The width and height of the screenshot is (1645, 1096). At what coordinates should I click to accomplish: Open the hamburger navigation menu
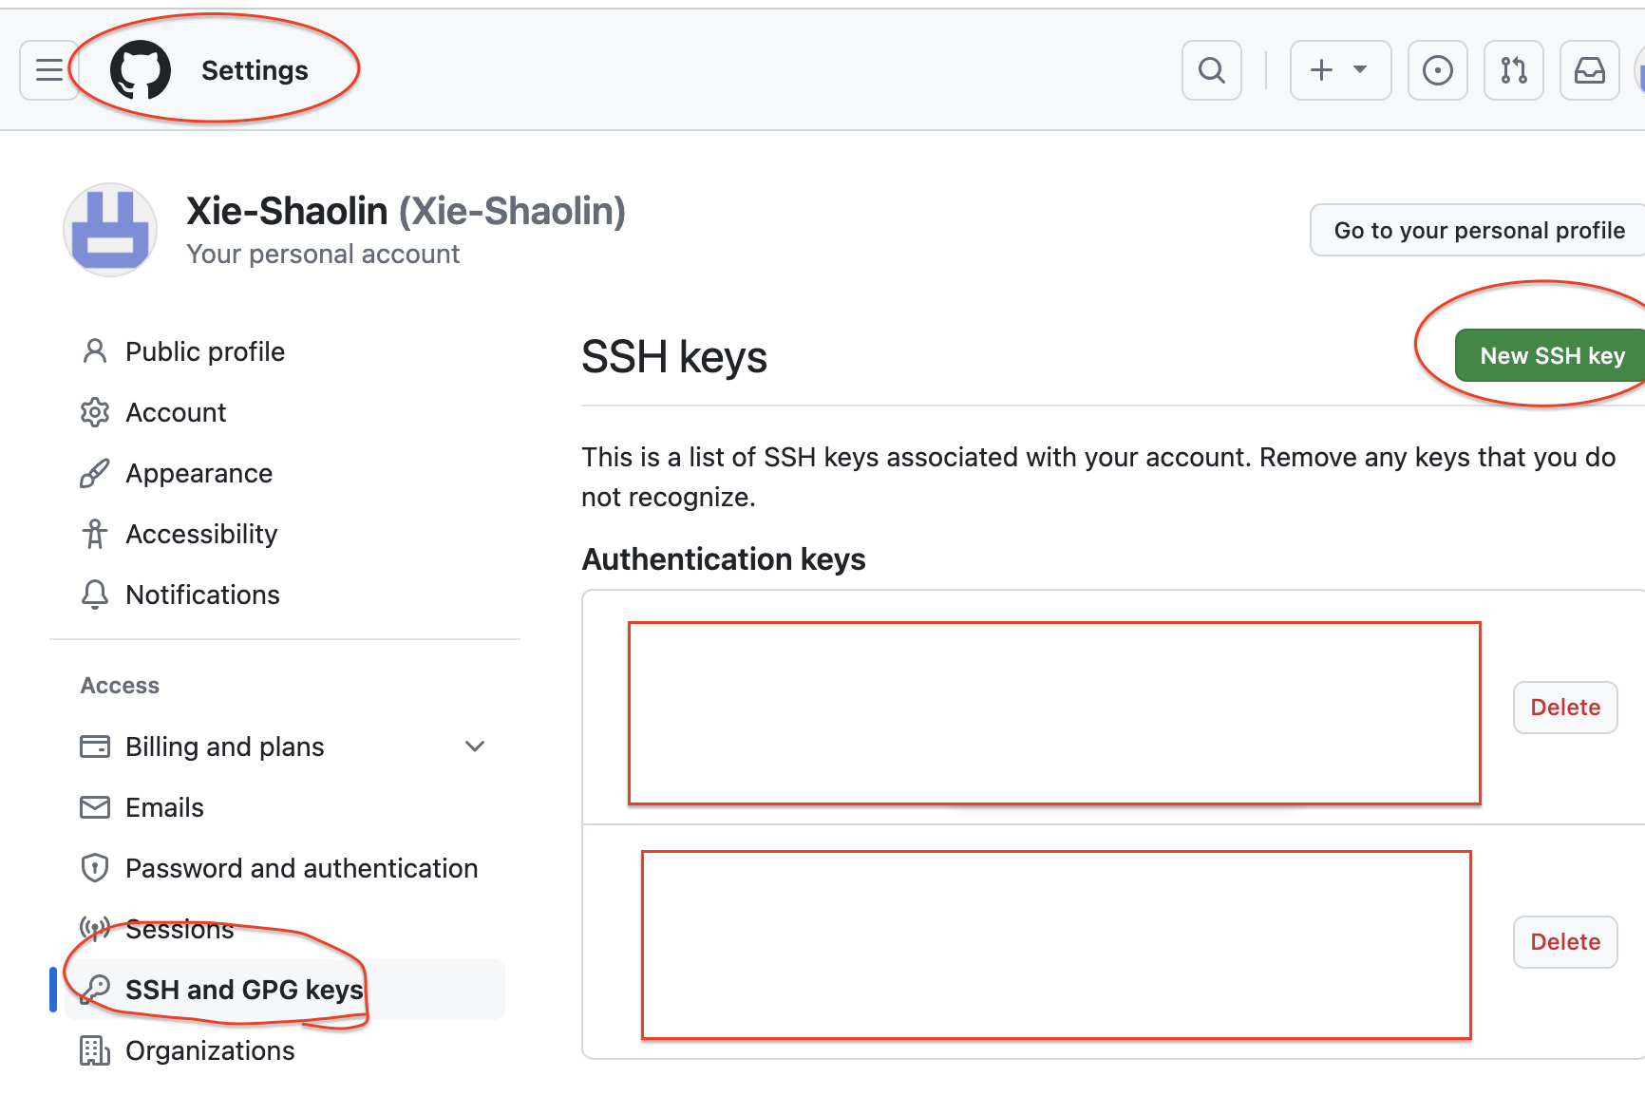coord(49,70)
